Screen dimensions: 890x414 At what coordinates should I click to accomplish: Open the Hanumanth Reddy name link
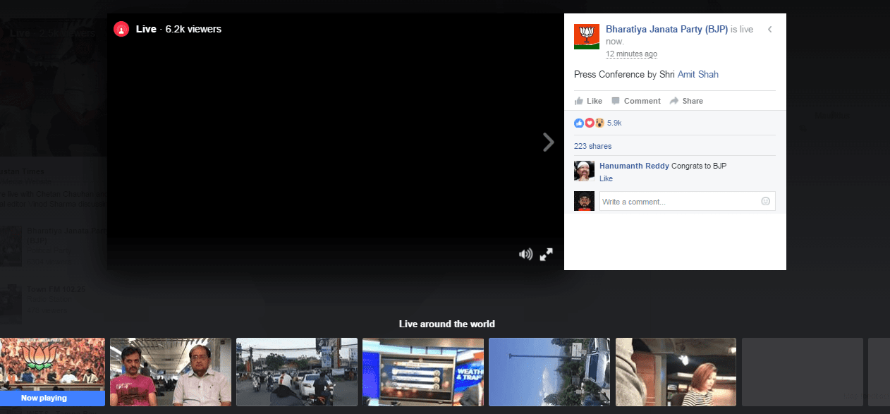tap(634, 166)
